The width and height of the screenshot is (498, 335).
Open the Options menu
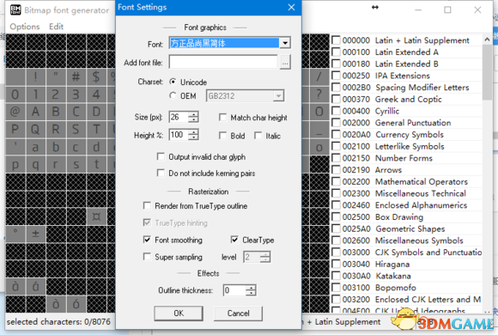(x=25, y=27)
